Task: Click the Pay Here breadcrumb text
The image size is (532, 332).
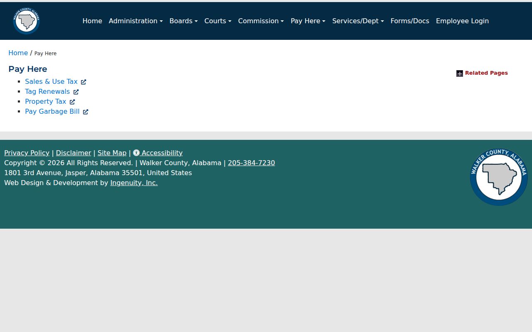Action: pos(45,54)
